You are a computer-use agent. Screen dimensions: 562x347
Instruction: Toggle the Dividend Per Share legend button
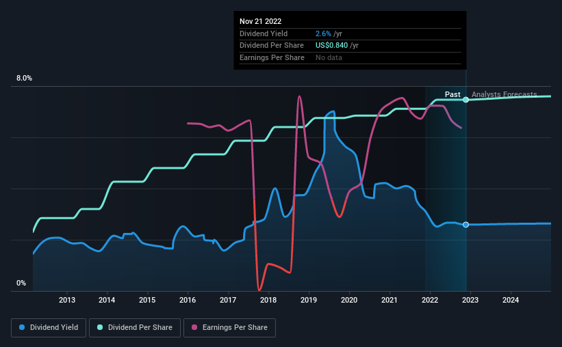click(x=135, y=328)
